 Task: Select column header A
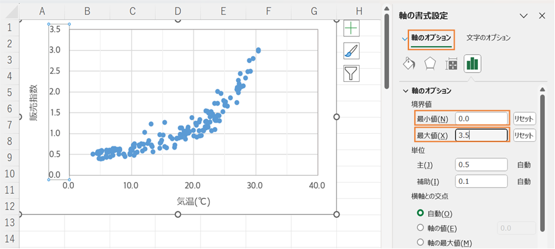[42, 11]
